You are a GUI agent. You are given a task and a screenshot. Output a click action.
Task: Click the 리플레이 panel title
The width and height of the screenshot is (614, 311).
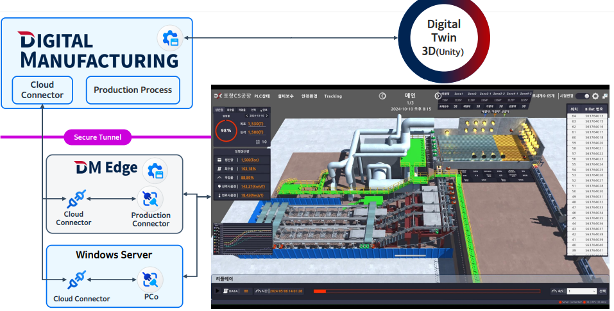(225, 279)
